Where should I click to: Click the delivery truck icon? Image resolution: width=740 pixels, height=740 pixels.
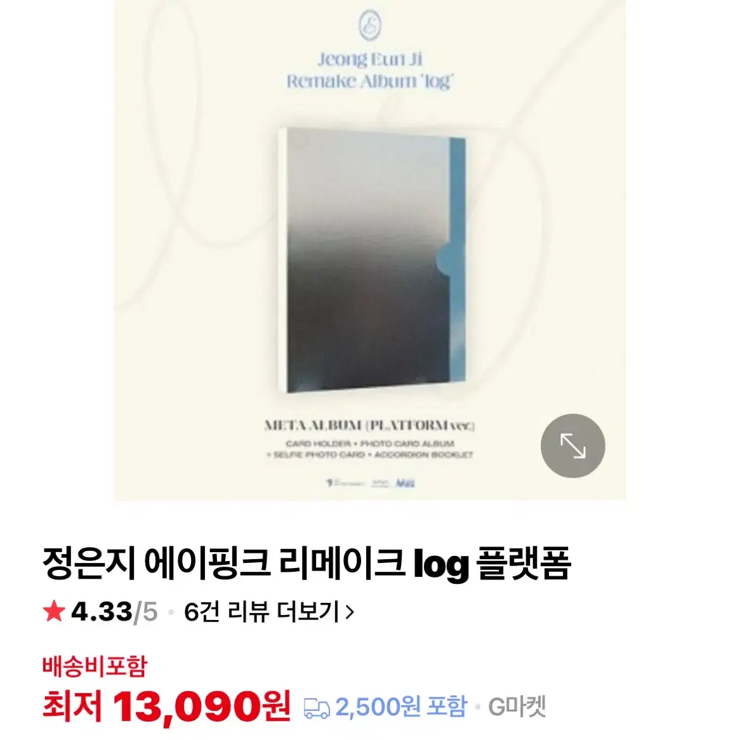click(x=316, y=708)
